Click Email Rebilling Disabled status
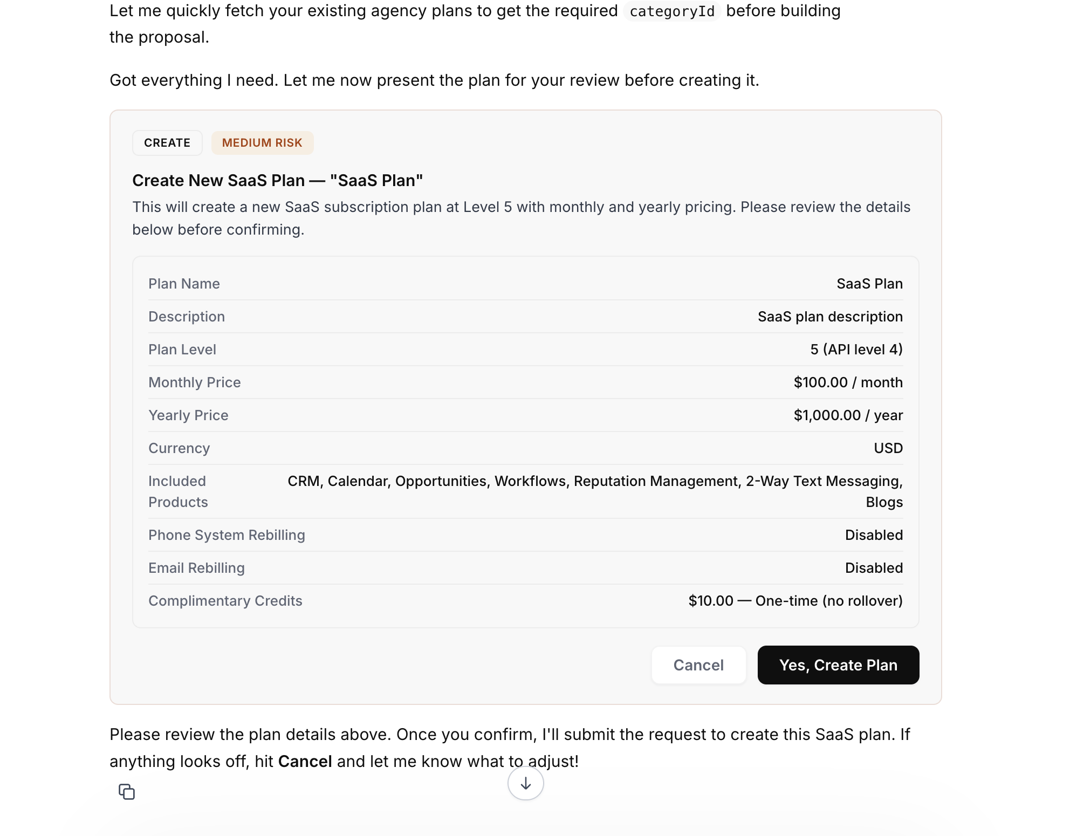Image resolution: width=1070 pixels, height=836 pixels. (874, 568)
